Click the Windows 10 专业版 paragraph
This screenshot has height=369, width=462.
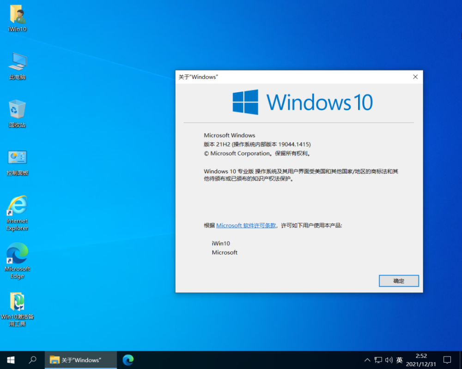click(301, 175)
